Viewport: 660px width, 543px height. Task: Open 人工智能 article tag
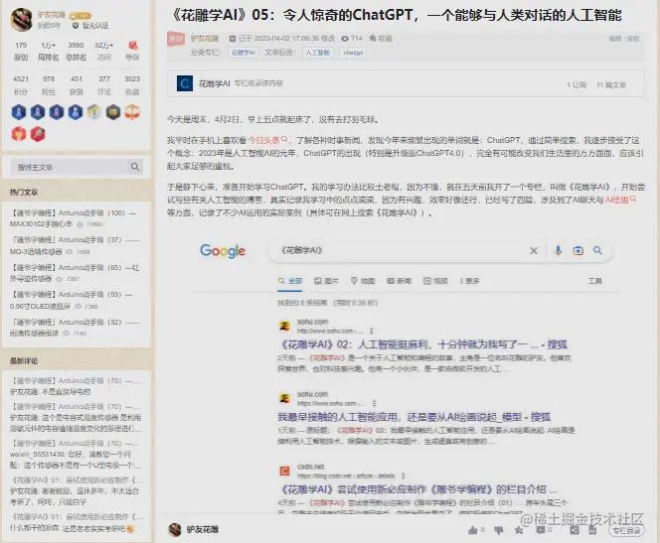click(317, 53)
